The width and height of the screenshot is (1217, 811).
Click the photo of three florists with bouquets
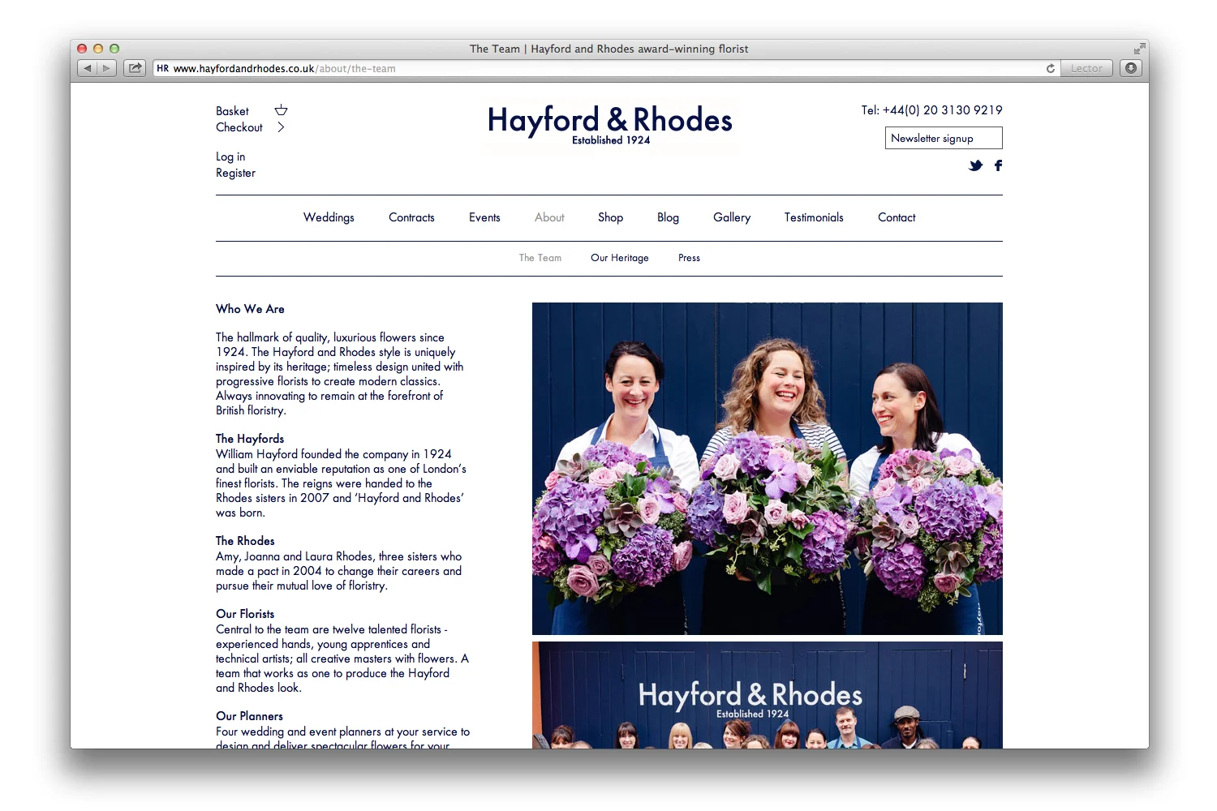(x=768, y=469)
